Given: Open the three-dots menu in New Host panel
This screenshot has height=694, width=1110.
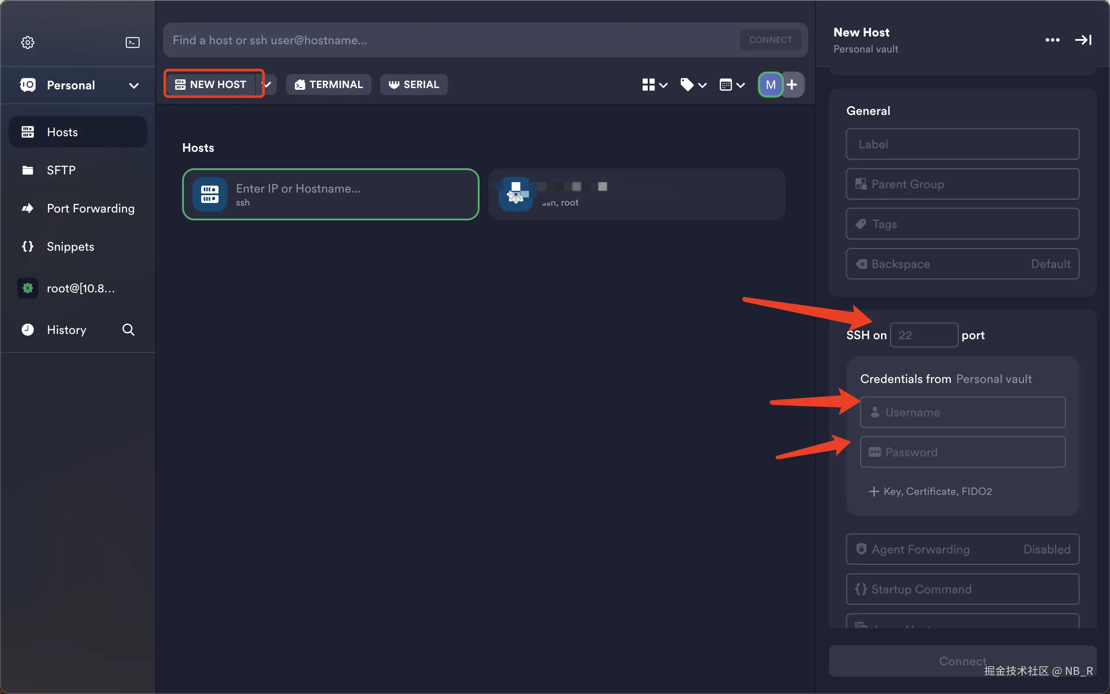Looking at the screenshot, I should coord(1052,40).
